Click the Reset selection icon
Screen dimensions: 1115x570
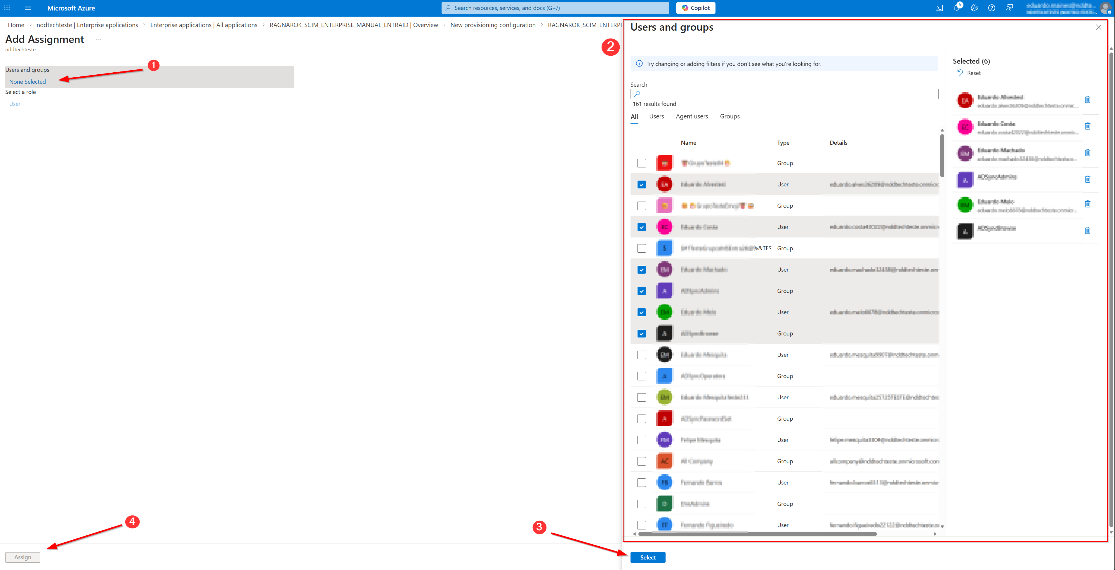960,73
